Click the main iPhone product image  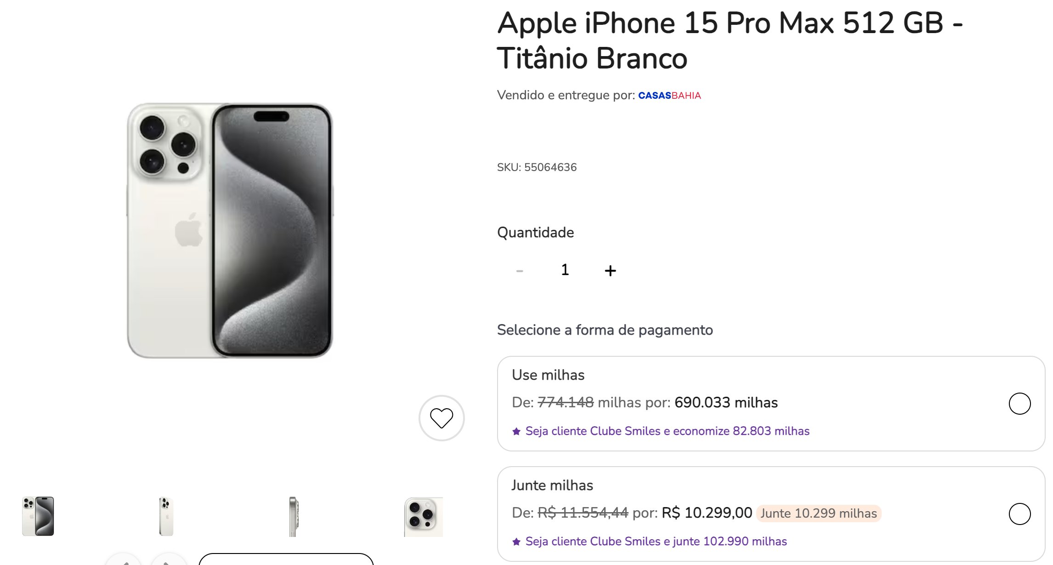230,230
